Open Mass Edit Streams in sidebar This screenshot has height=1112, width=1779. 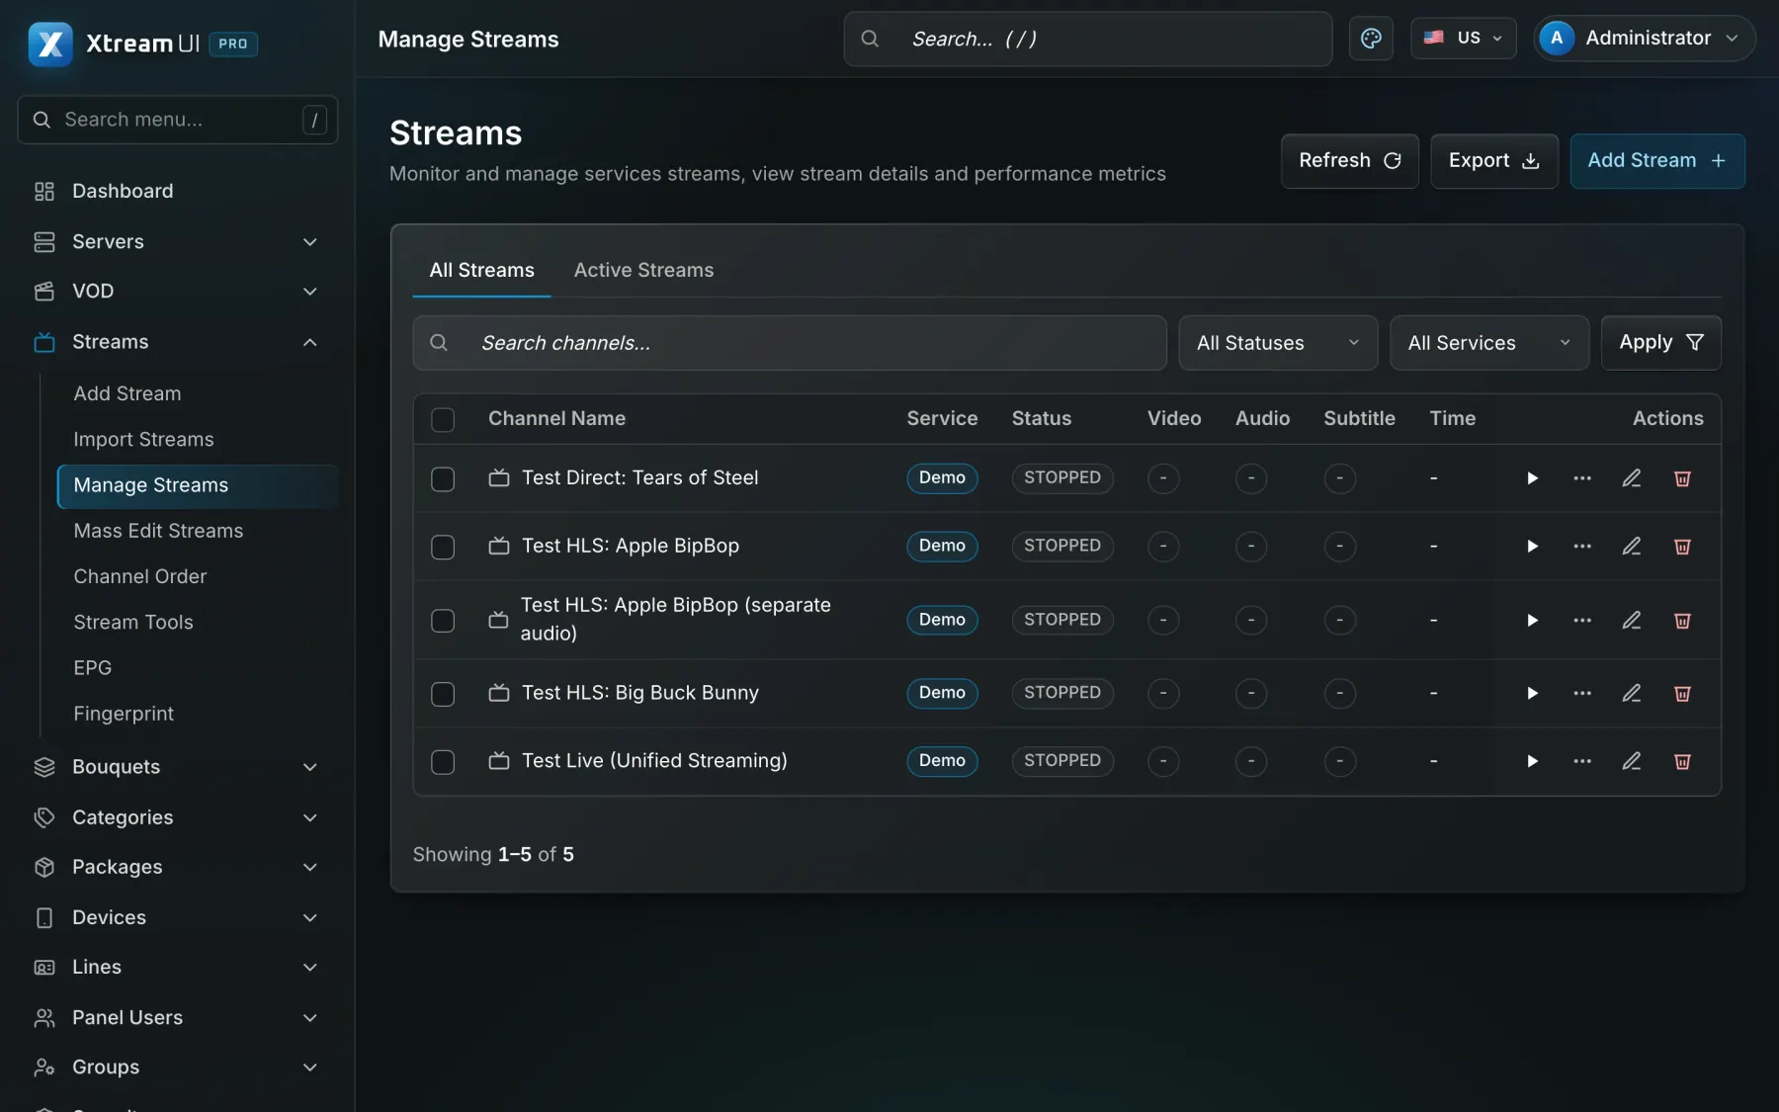pos(158,531)
